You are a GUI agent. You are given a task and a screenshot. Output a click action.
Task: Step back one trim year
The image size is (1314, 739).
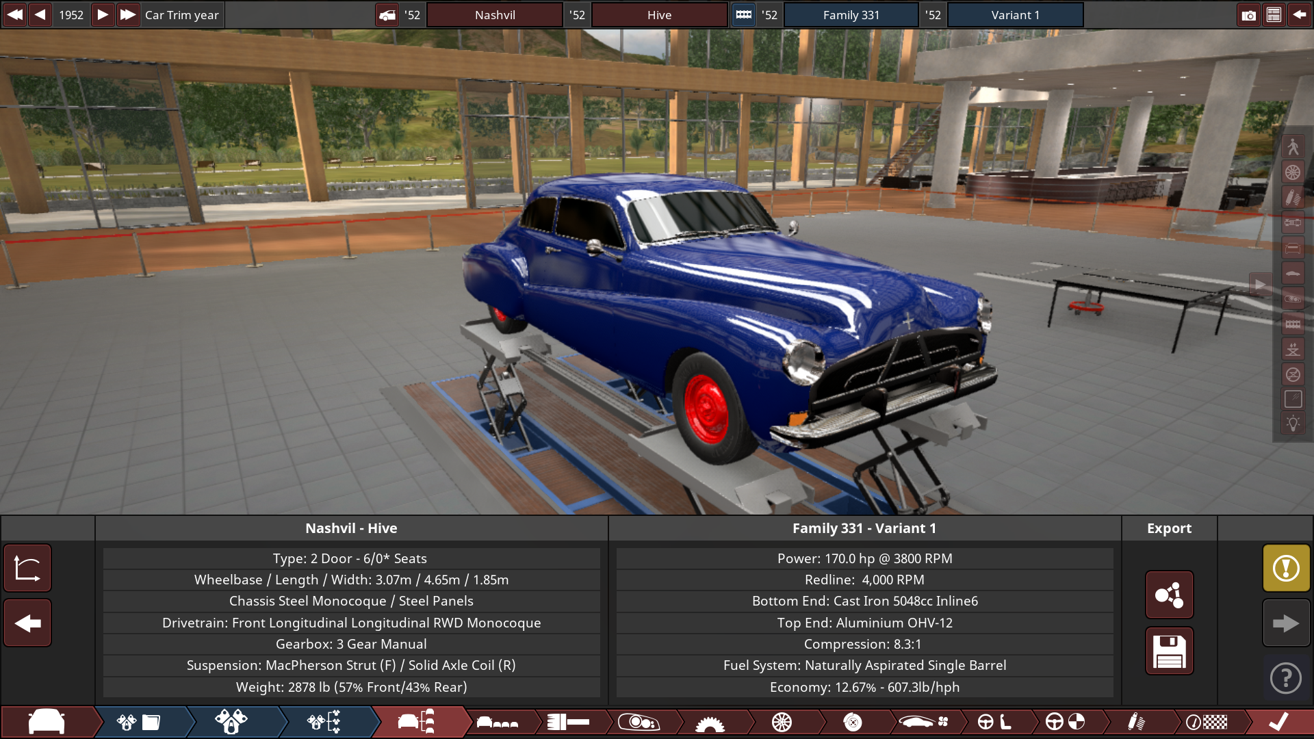click(x=40, y=14)
